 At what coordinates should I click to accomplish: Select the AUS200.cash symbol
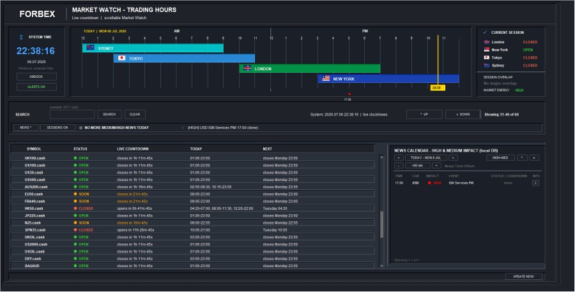tap(36, 187)
